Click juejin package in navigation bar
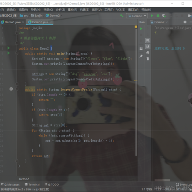This screenshot has height=192, width=192. 37,16
